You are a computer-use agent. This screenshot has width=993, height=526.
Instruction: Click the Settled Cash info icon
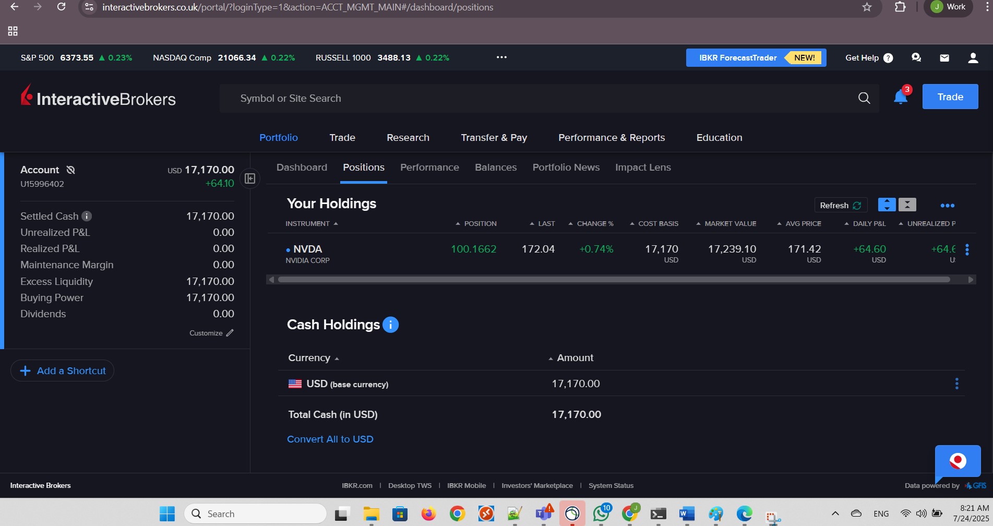(x=87, y=216)
